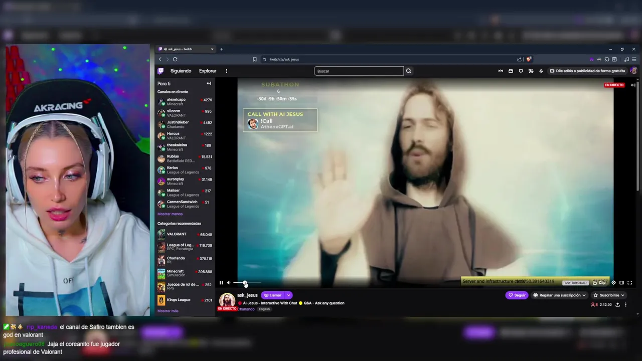The width and height of the screenshot is (642, 361).
Task: Open the Horcus channel entry
Action: click(x=185, y=135)
